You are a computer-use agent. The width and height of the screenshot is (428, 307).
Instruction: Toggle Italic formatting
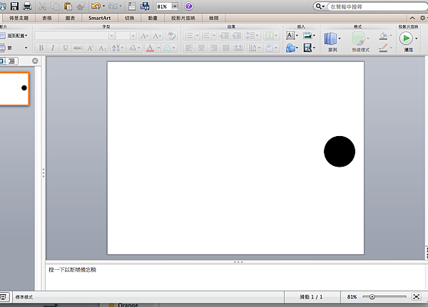53,48
